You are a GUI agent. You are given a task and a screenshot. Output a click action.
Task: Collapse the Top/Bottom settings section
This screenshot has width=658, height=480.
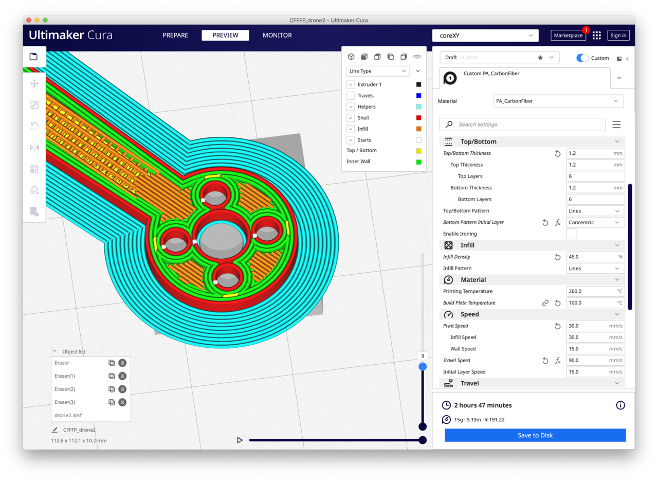click(533, 141)
